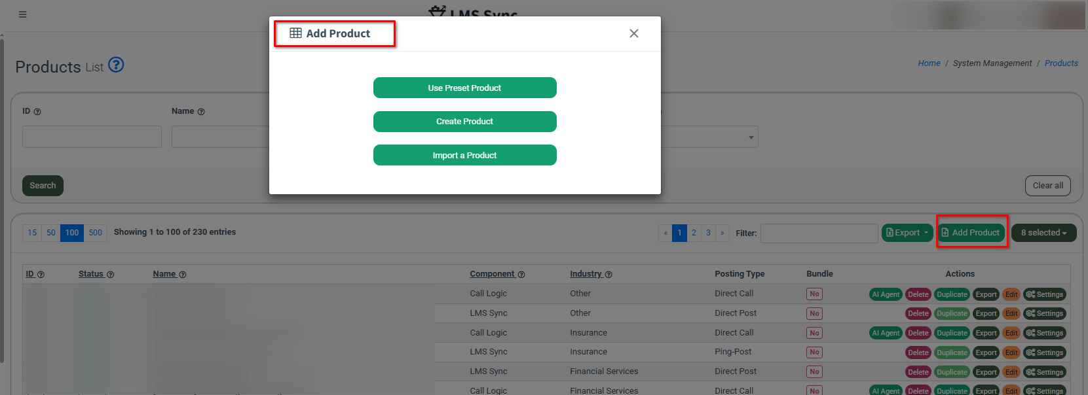Show 50 entries per page
This screenshot has height=395, width=1088.
pos(51,233)
